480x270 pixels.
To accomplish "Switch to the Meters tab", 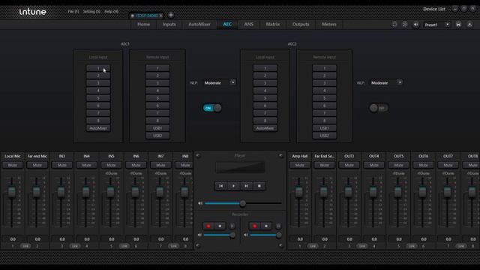I will [x=329, y=24].
